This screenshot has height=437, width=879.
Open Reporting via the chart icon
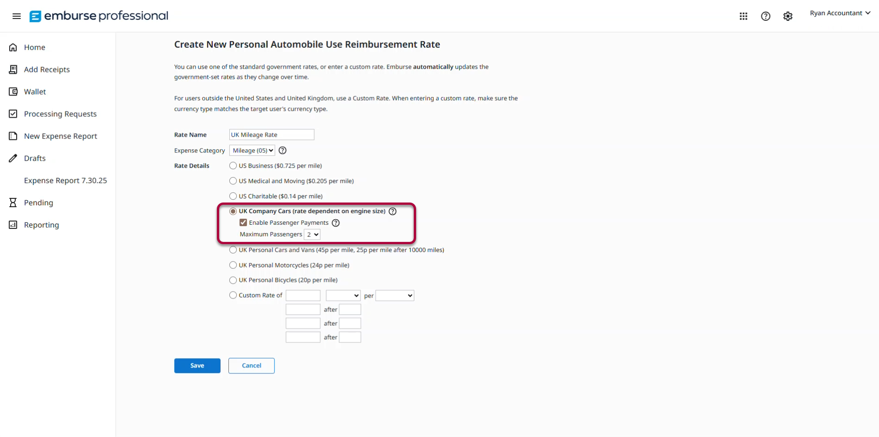[13, 225]
